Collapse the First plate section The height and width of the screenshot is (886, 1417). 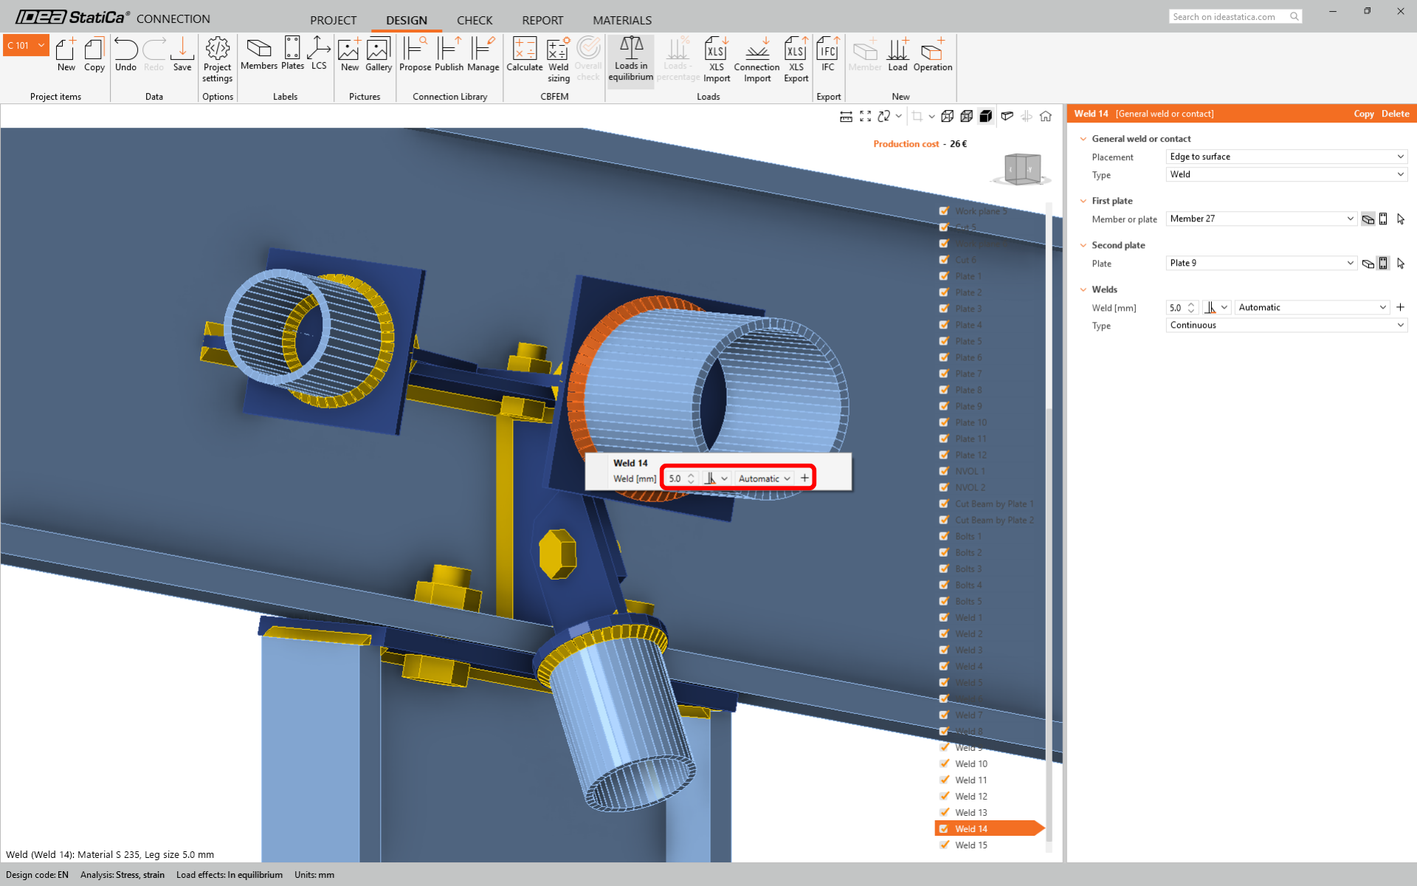1083,201
